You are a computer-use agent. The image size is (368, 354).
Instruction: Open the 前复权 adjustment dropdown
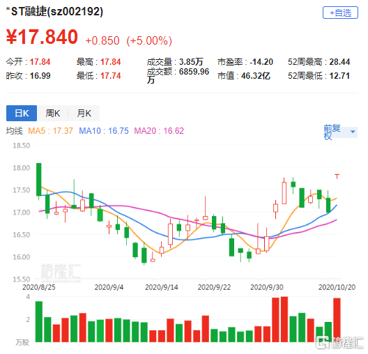click(340, 132)
